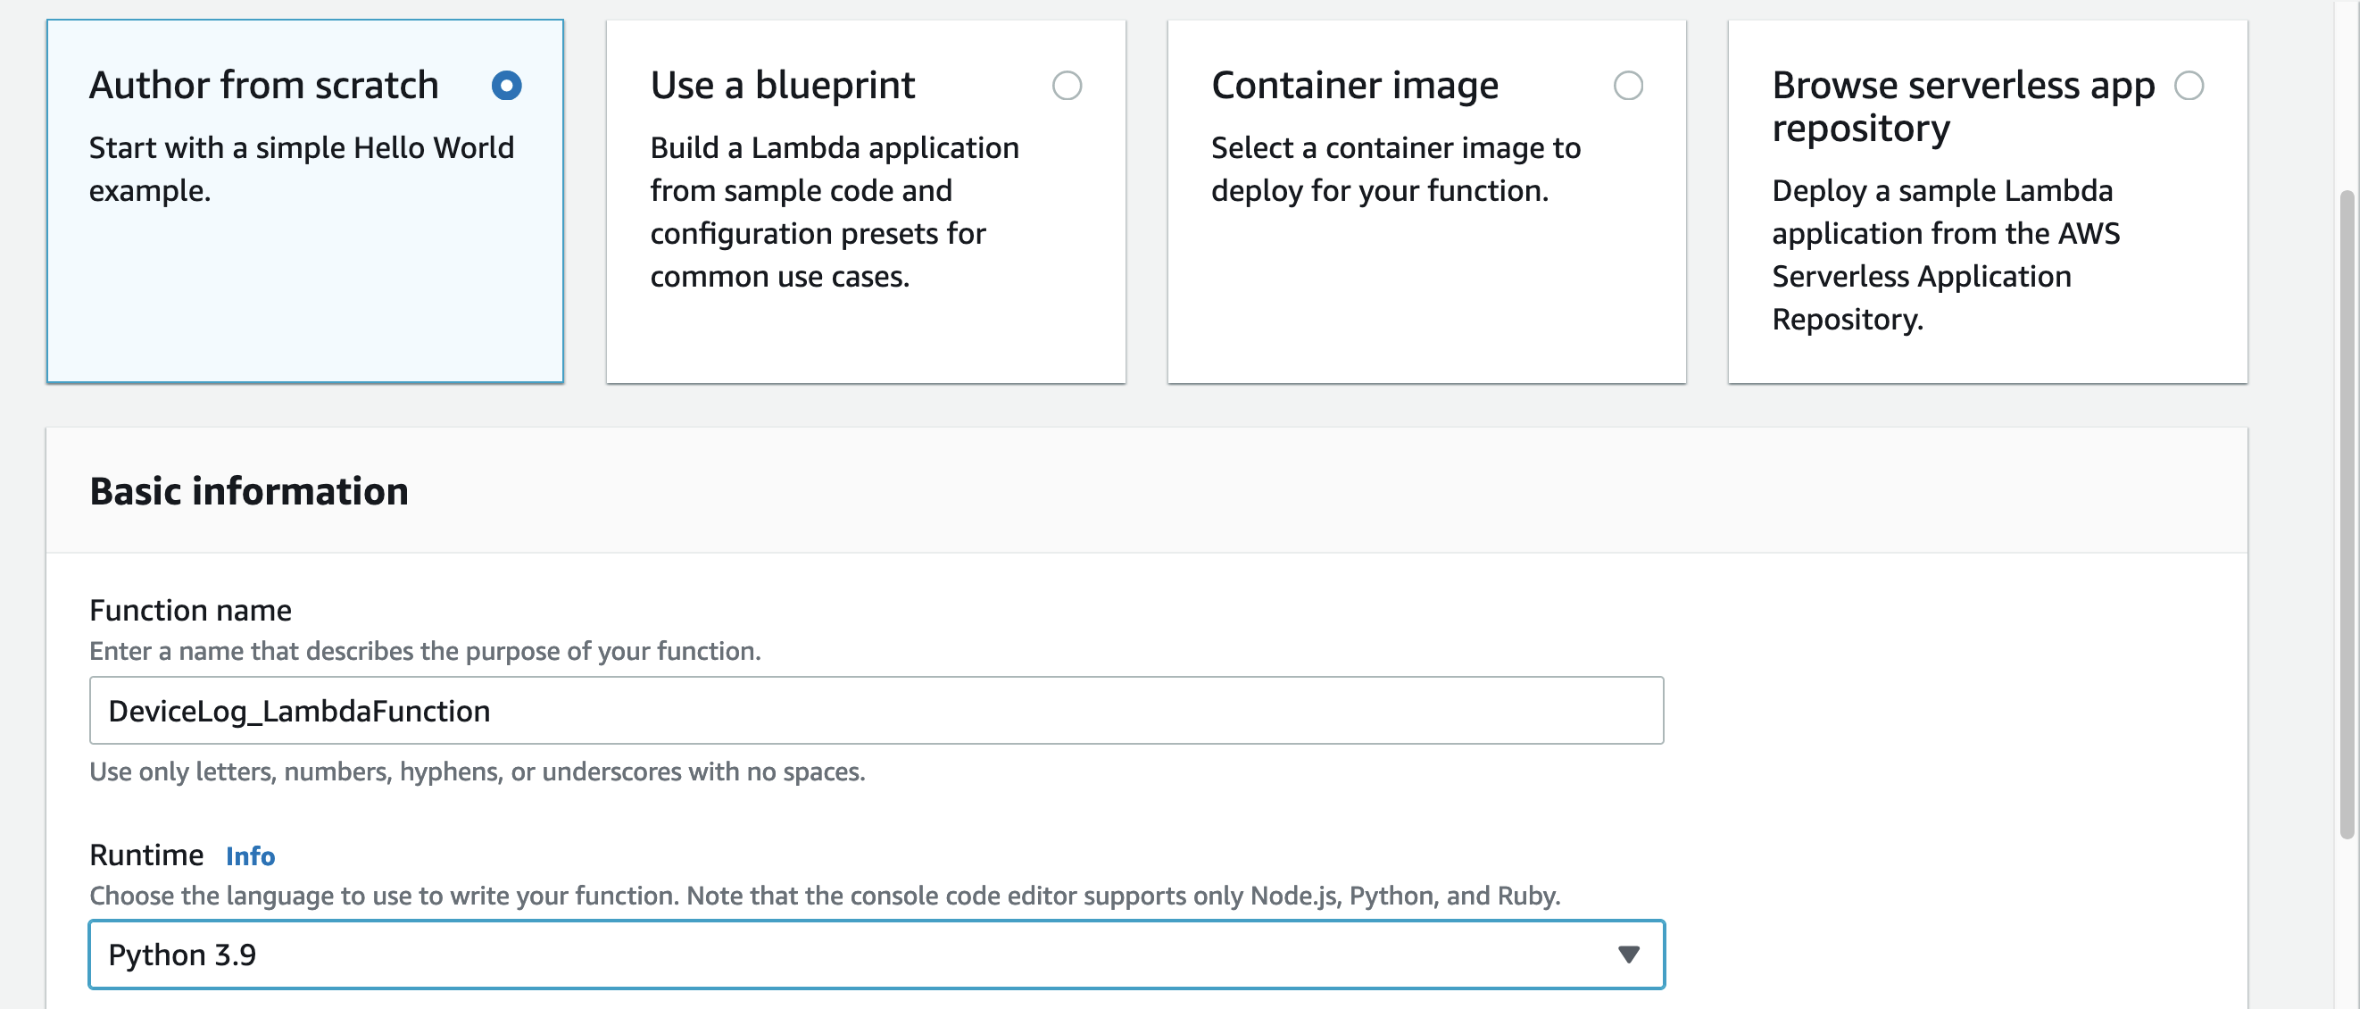
Task: Select the Use a blueprint radio button
Action: coord(1067,86)
